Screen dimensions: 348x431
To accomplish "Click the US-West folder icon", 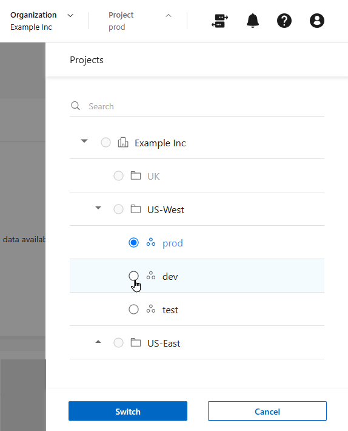I will 136,209.
